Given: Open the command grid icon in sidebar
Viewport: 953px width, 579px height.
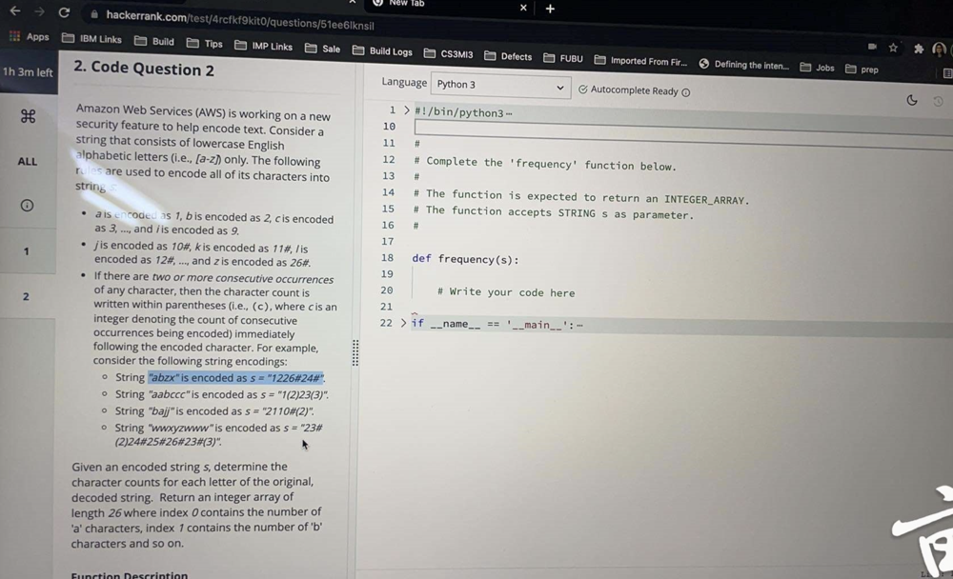Looking at the screenshot, I should point(28,116).
